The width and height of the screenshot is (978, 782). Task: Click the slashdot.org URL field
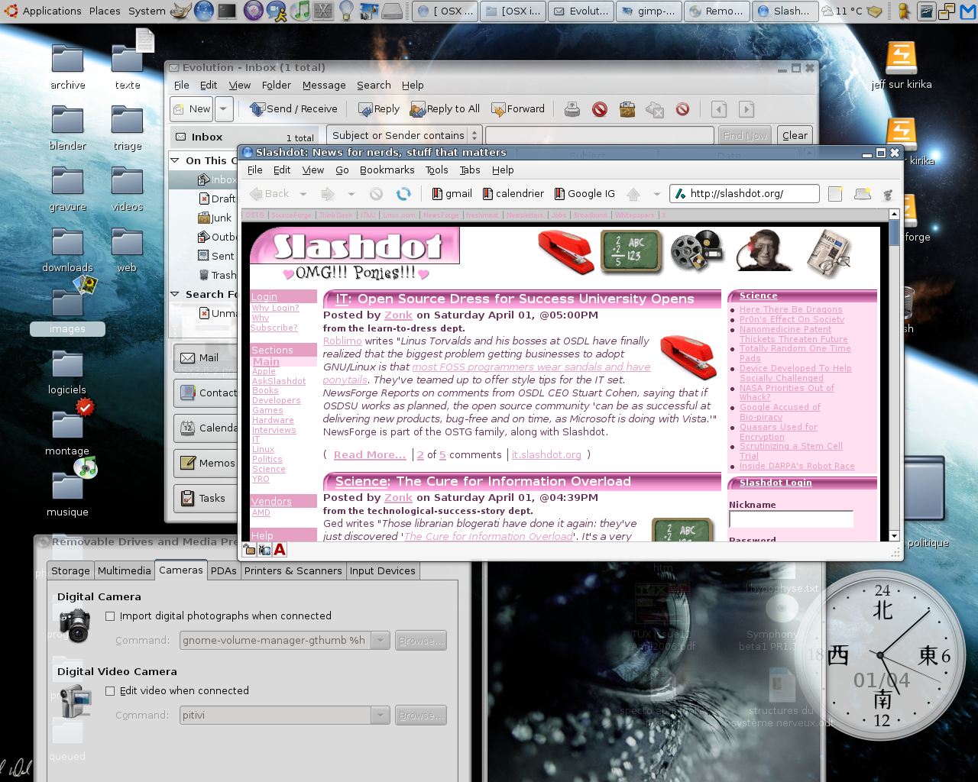(744, 194)
